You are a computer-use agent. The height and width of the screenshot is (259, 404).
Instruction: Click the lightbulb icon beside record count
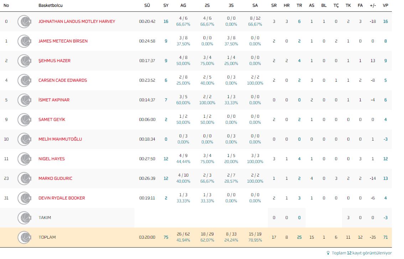(x=328, y=253)
